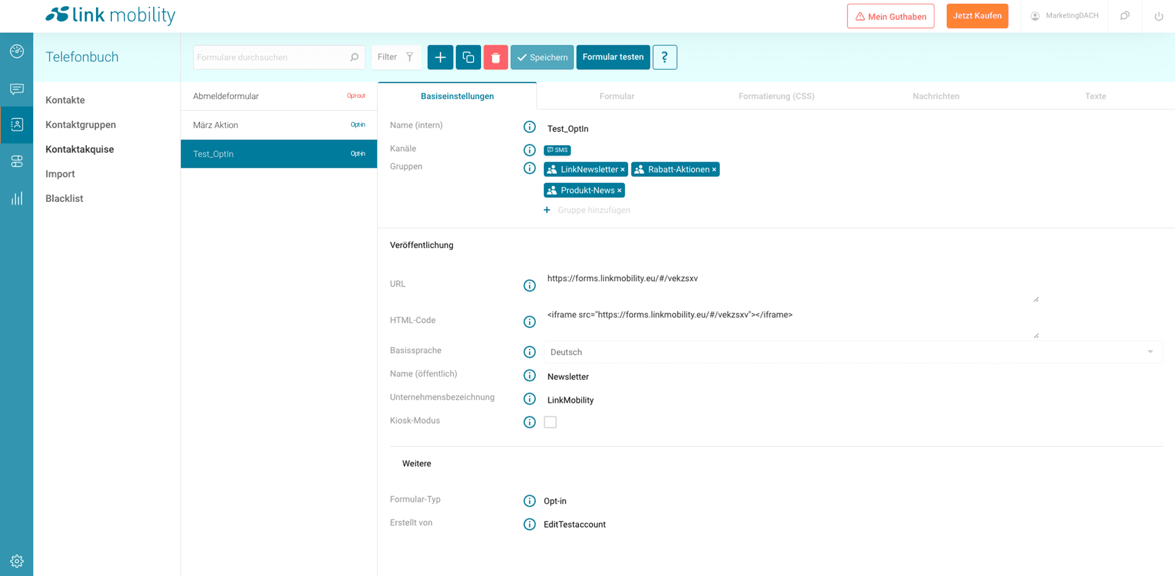Screen dimensions: 1175x576
Task: Open the dashboard icon in the left sidebar
Action: pyautogui.click(x=17, y=51)
